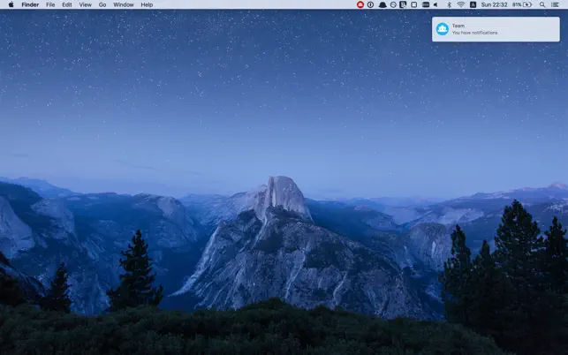
Task: Open the Bluetooth status menu
Action: click(449, 4)
